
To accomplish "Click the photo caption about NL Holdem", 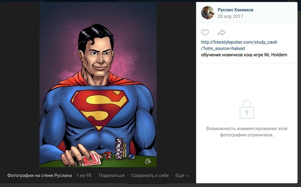I will pos(244,55).
